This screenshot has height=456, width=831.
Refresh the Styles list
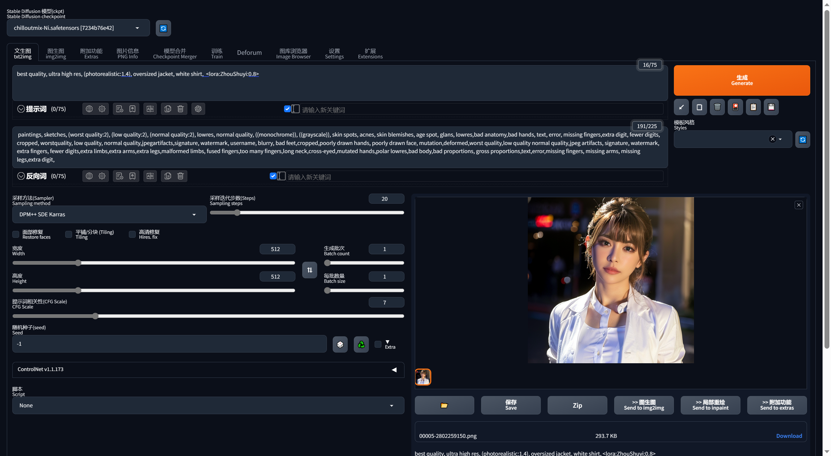[x=803, y=140]
